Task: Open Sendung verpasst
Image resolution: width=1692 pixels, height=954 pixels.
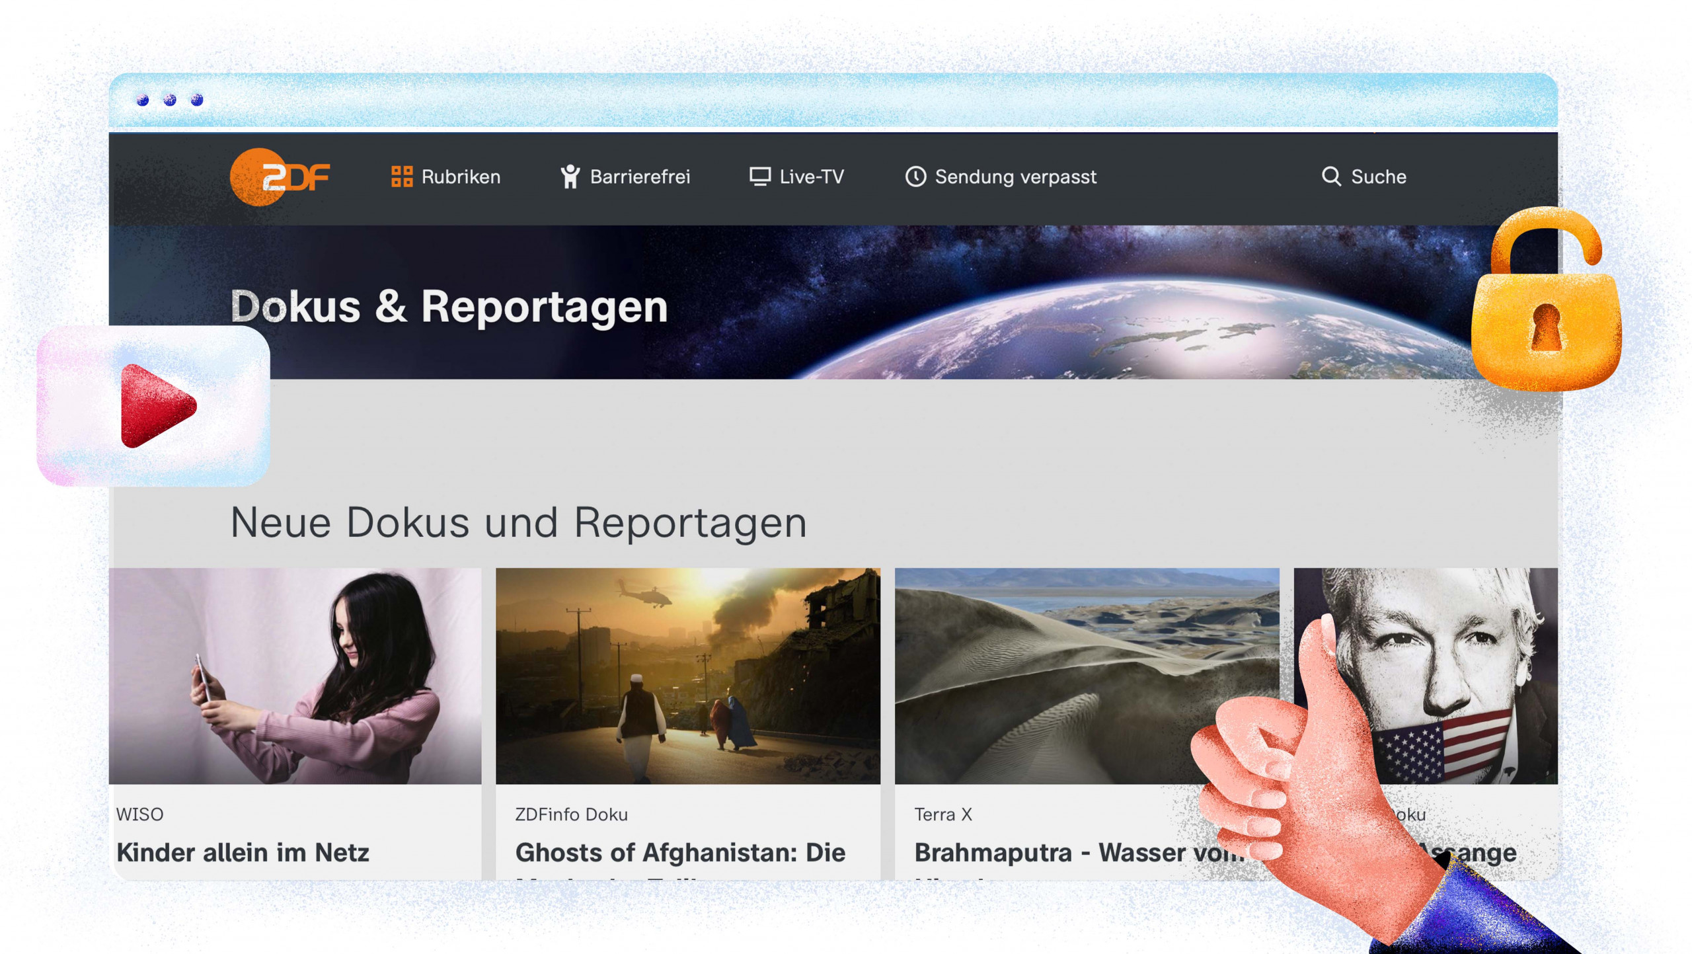Action: (1001, 177)
